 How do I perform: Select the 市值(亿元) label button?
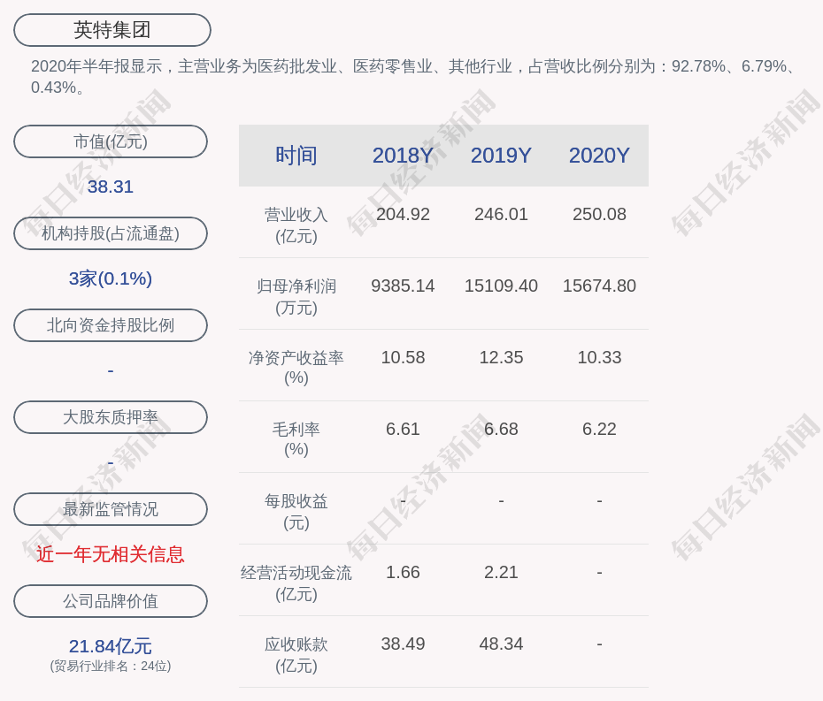pyautogui.click(x=111, y=141)
